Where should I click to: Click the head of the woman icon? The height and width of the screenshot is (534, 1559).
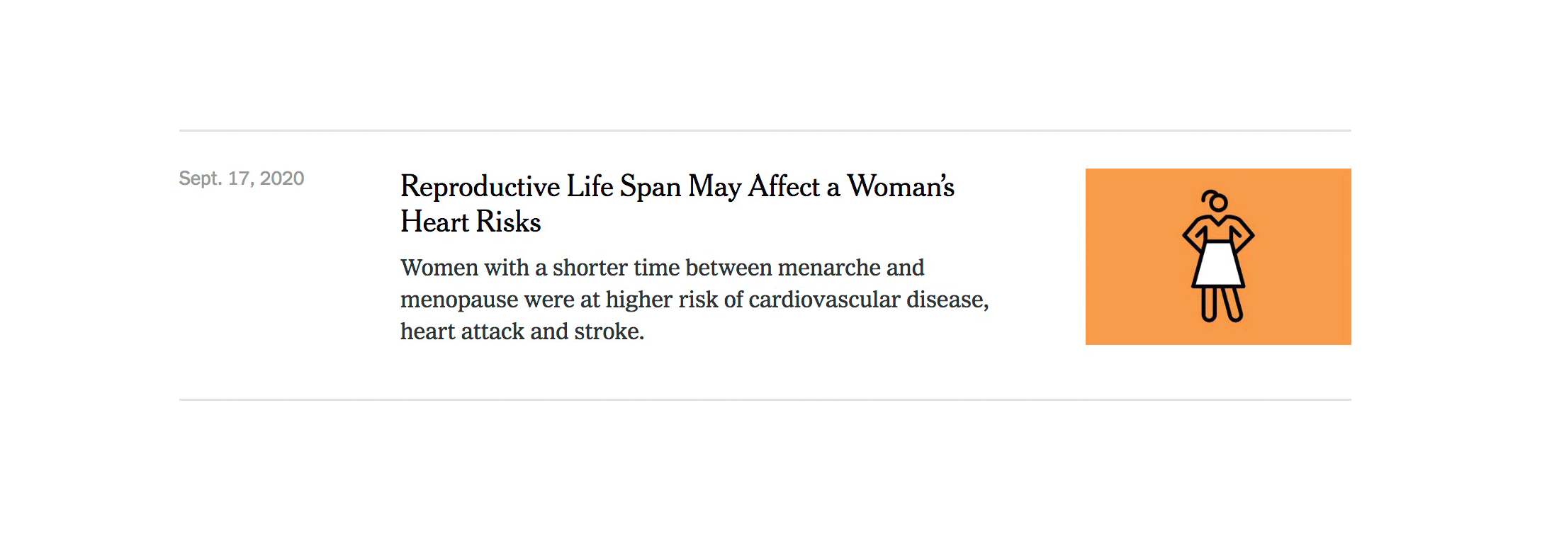[1217, 203]
